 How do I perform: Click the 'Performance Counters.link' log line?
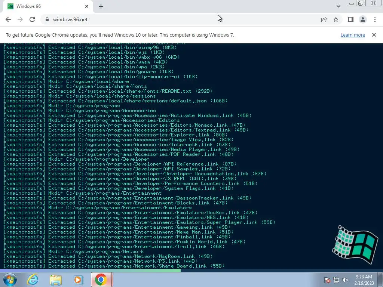(131, 183)
